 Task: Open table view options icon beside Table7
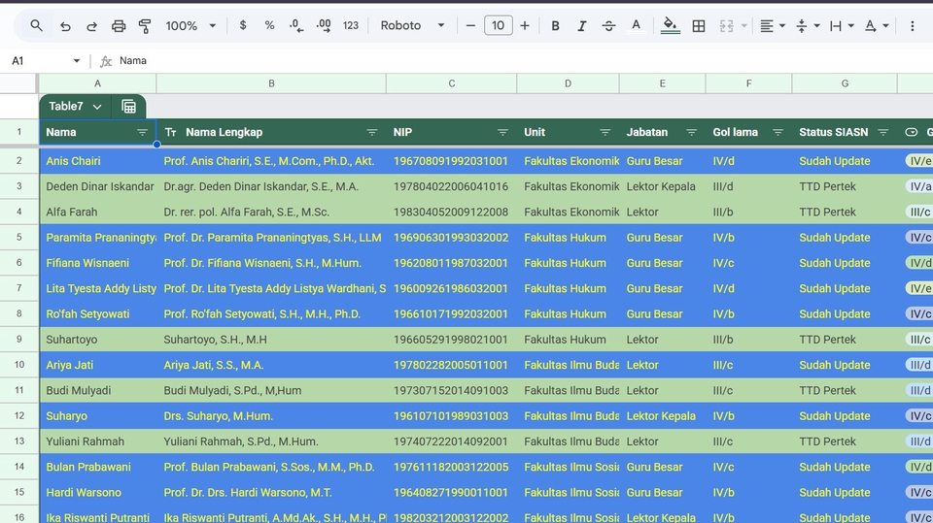[128, 107]
